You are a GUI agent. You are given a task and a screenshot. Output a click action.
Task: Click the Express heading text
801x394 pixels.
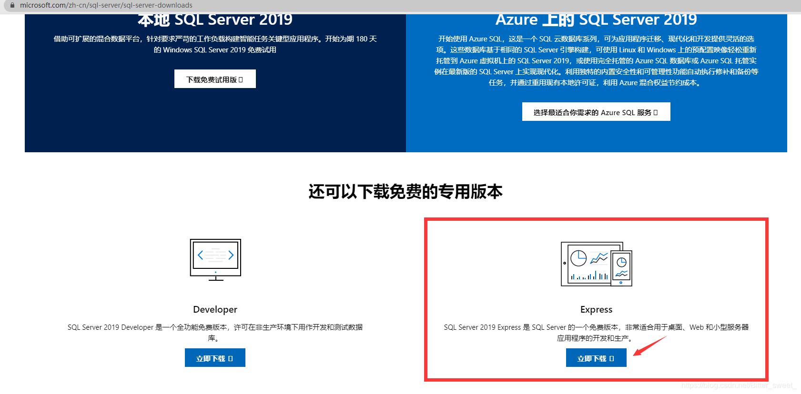click(x=597, y=309)
